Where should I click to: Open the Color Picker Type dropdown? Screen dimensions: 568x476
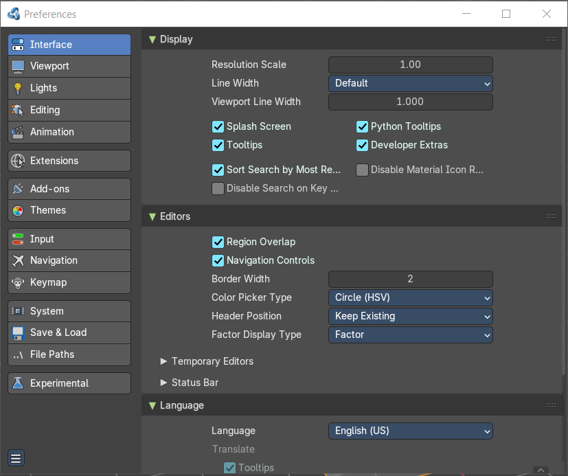click(x=411, y=298)
